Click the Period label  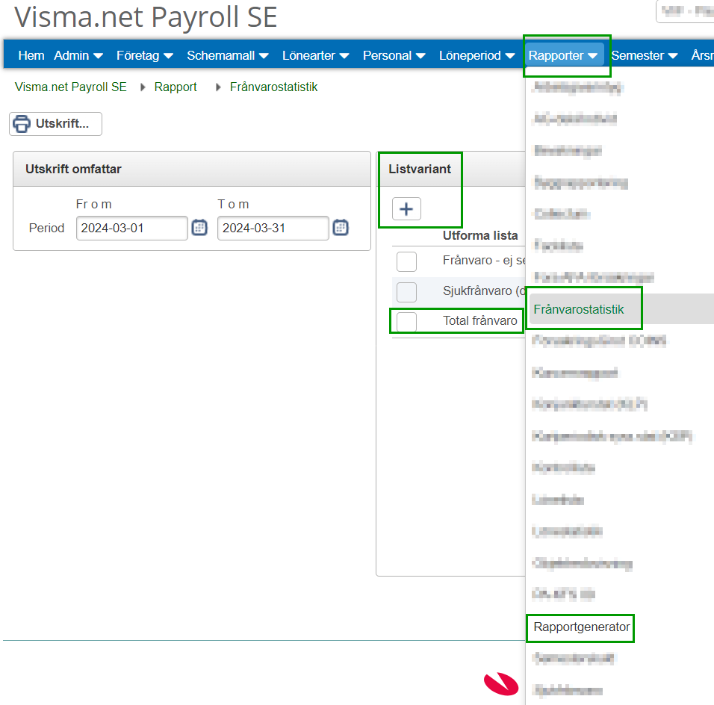coord(46,229)
